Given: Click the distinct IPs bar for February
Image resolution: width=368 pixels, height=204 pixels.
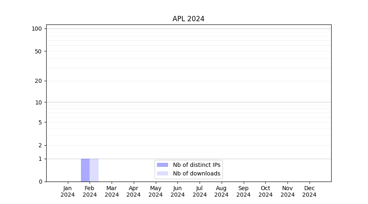Looking at the screenshot, I should (x=85, y=170).
